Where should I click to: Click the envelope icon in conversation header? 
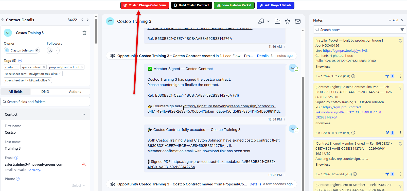click(x=298, y=21)
